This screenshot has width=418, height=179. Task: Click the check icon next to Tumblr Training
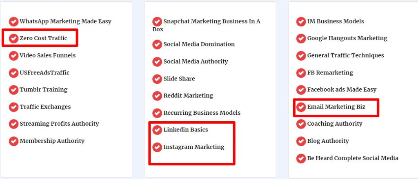(13, 90)
